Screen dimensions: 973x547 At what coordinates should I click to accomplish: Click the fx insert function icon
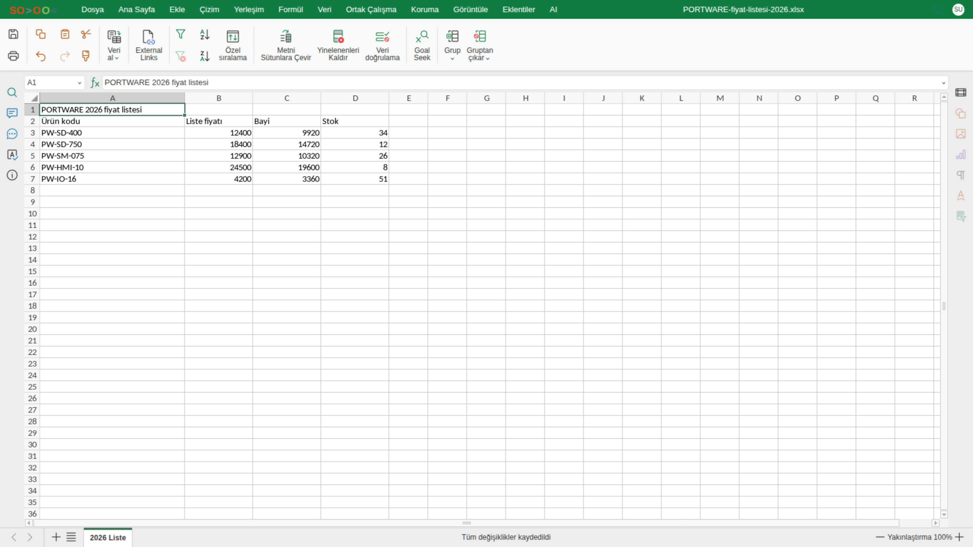point(95,83)
